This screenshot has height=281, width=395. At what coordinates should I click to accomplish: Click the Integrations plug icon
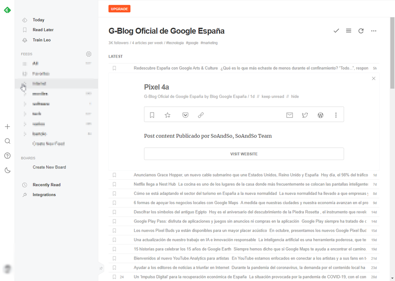[25, 194]
